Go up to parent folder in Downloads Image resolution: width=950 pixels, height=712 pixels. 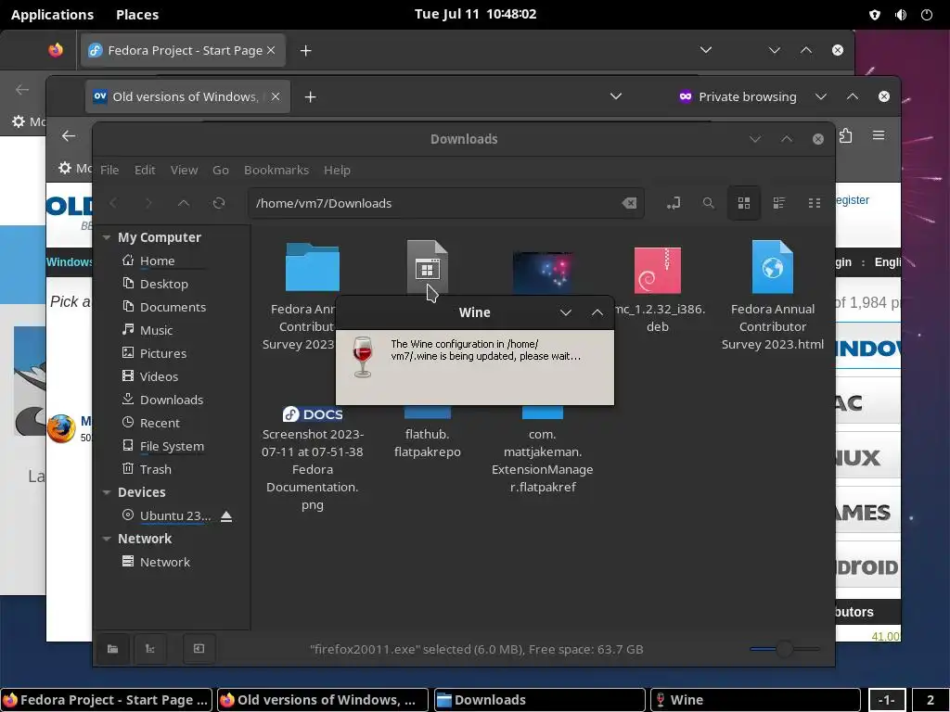(184, 203)
